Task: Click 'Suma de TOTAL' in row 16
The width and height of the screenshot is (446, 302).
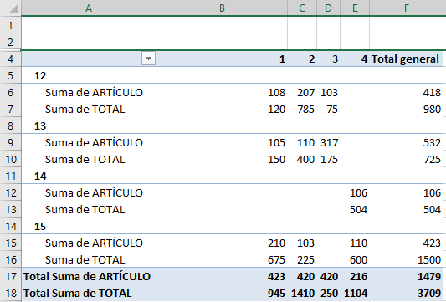Action: 85,260
